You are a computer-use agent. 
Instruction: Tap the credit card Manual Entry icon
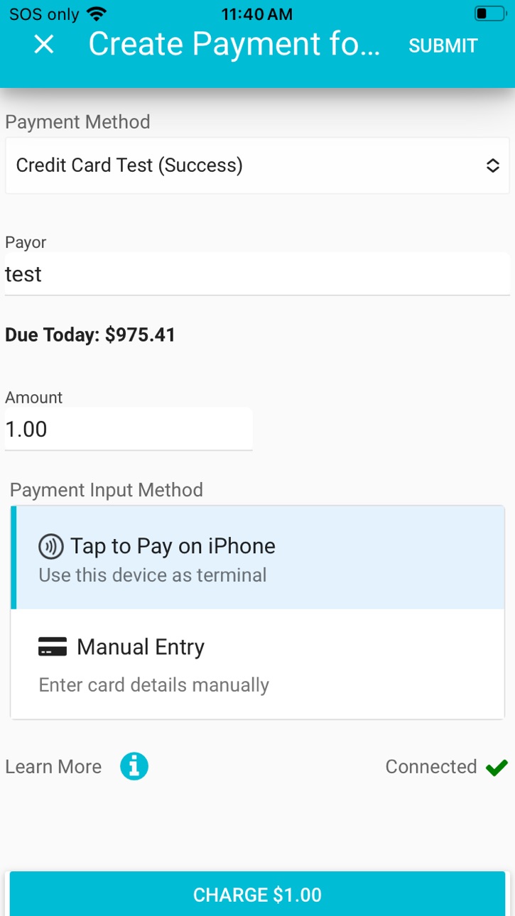coord(52,647)
